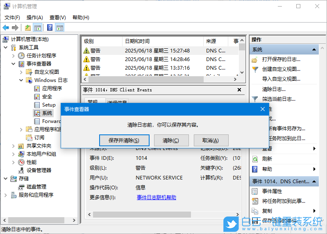Click the tree pane horizontal scrollbar

[x=36, y=220]
